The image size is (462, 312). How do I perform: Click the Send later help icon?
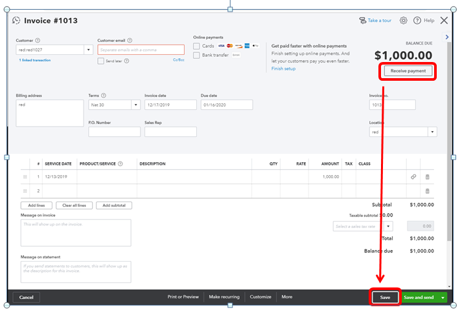point(127,61)
